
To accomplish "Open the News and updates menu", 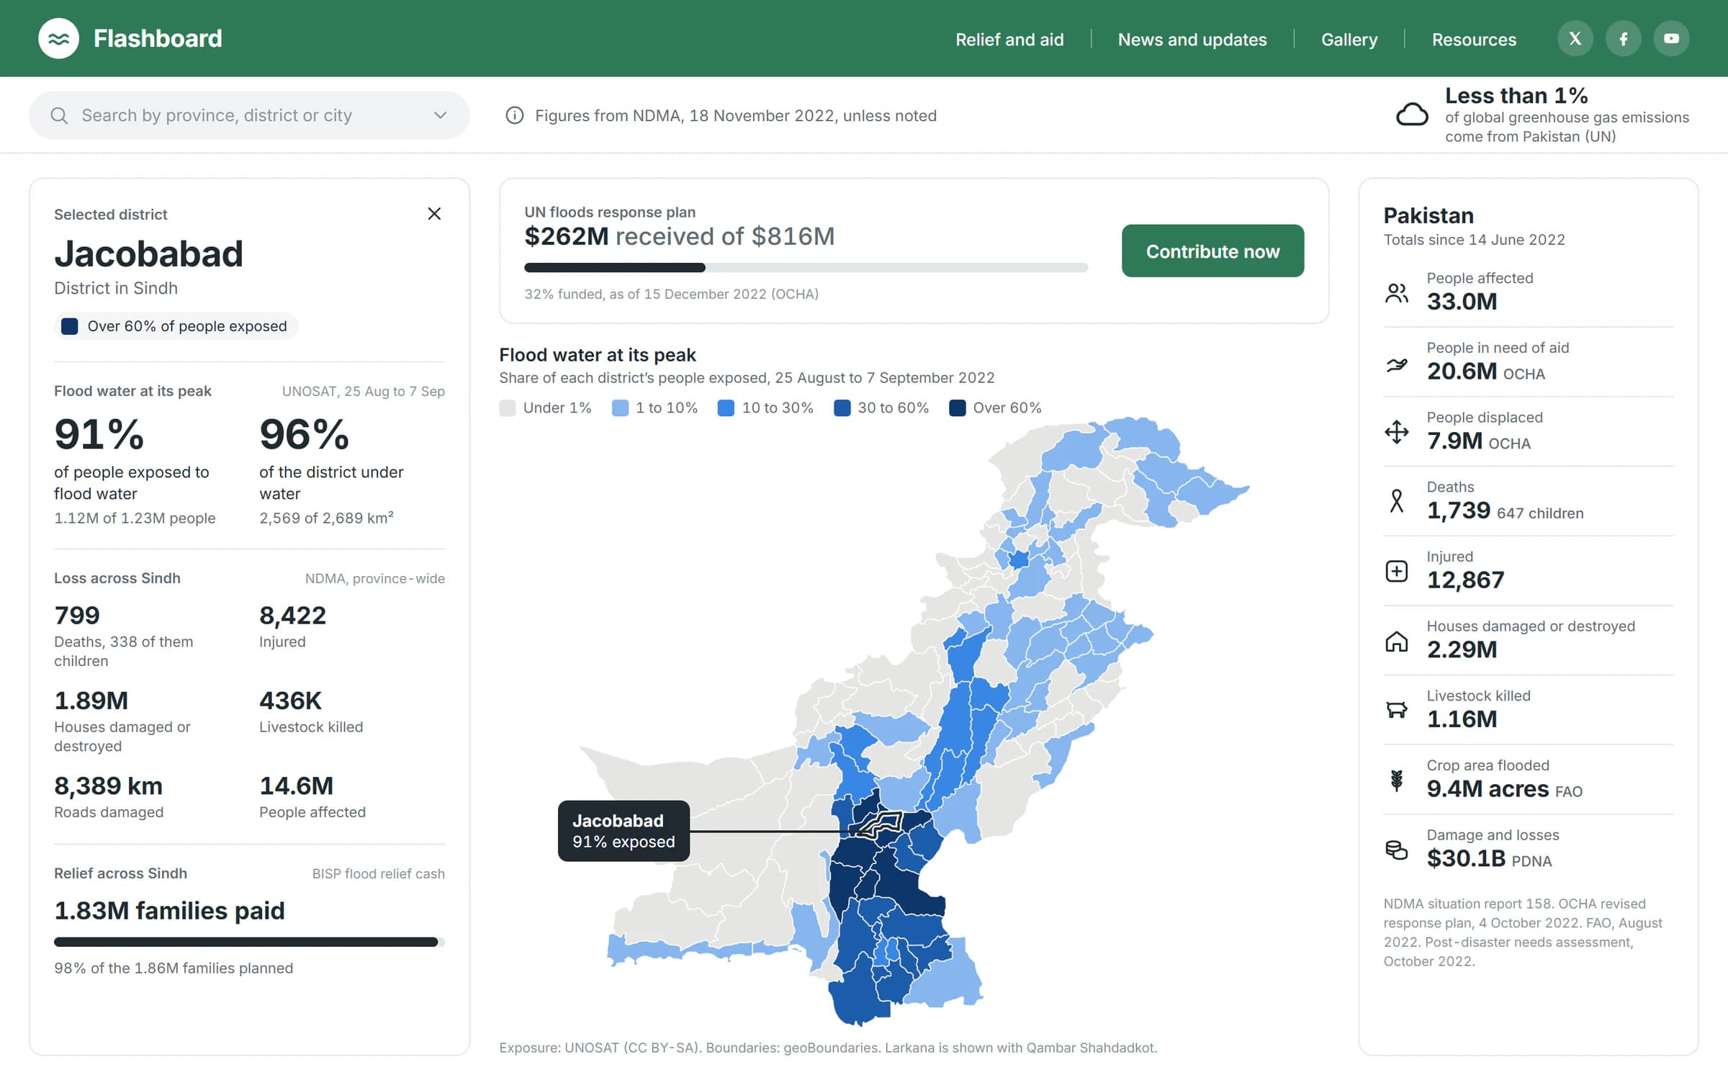I will coord(1192,39).
